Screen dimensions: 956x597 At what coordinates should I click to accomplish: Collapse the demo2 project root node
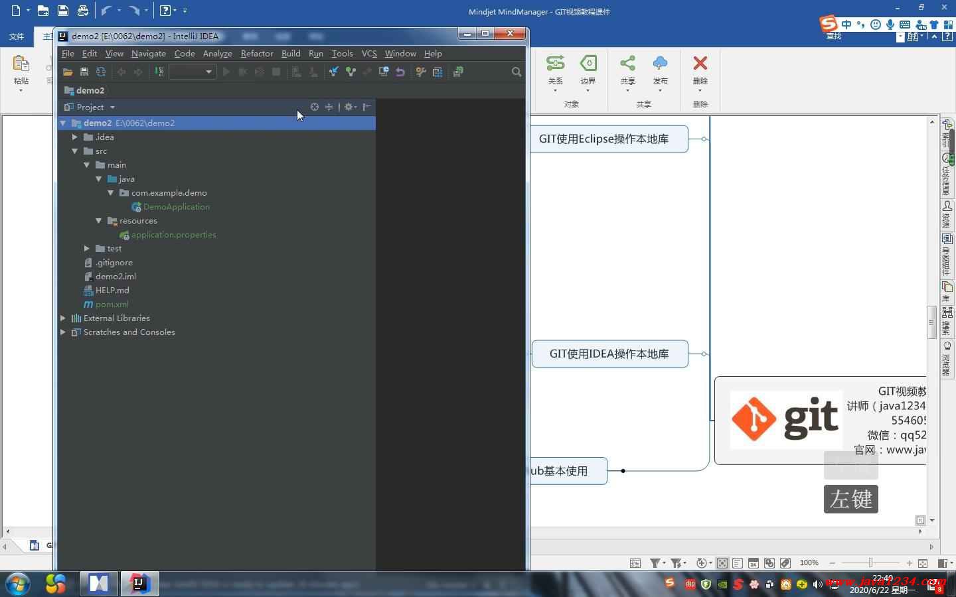coord(63,123)
